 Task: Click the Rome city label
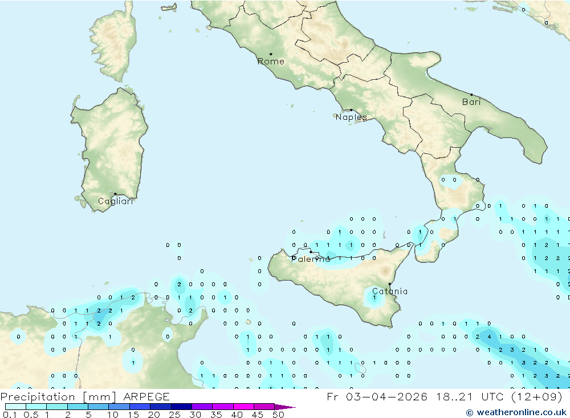tap(271, 62)
